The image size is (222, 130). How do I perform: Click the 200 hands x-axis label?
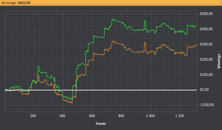[33, 116]
